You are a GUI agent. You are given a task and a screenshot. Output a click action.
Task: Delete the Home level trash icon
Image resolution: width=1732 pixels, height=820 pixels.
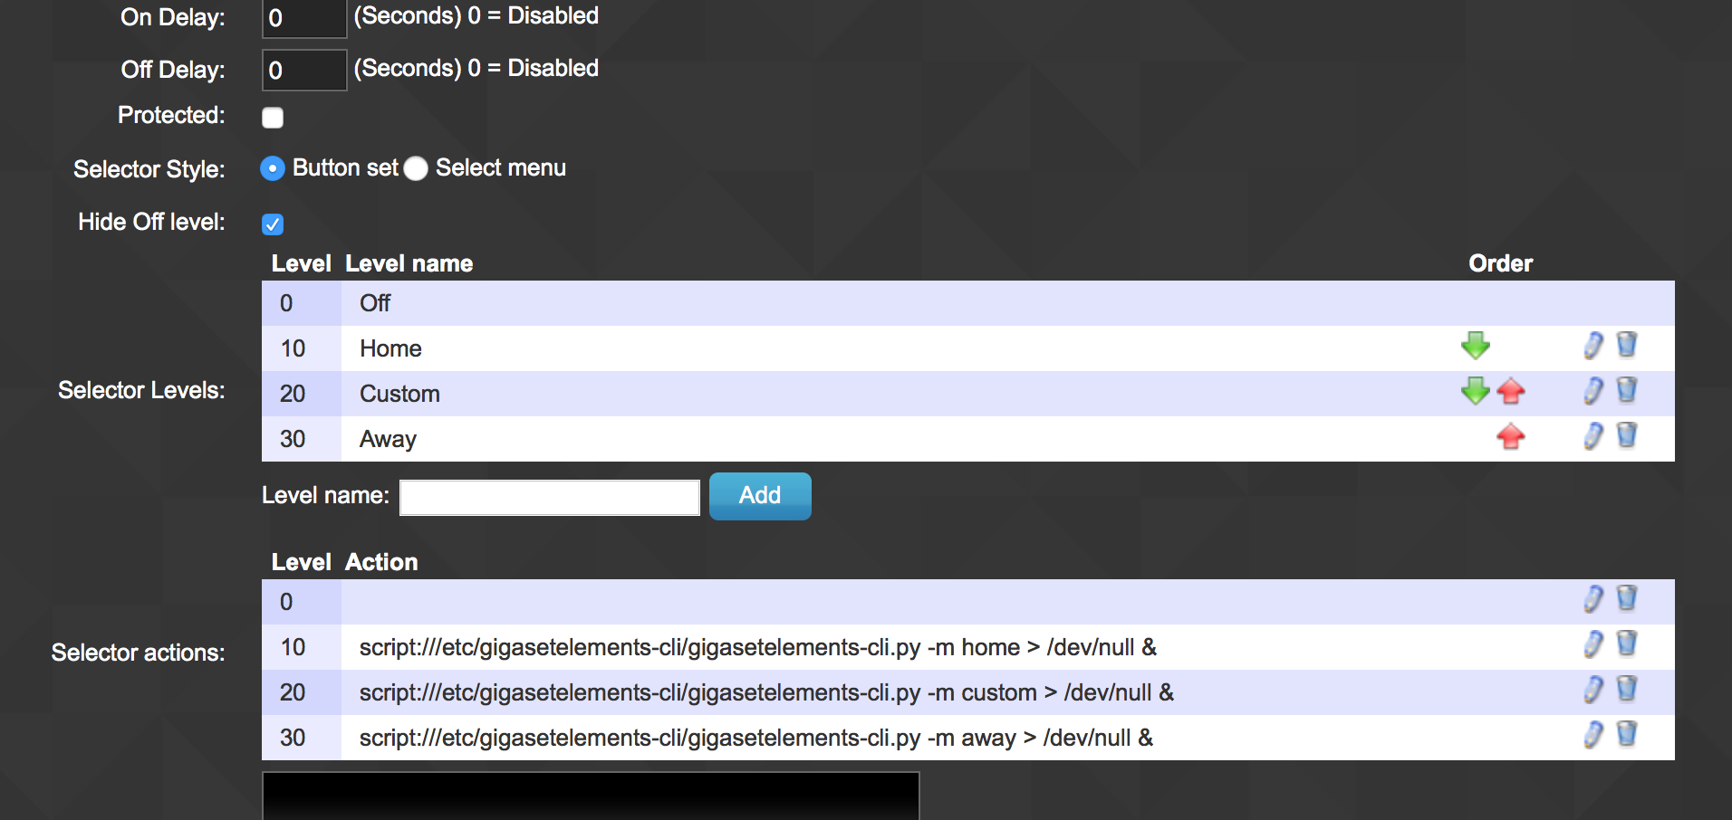tap(1627, 344)
